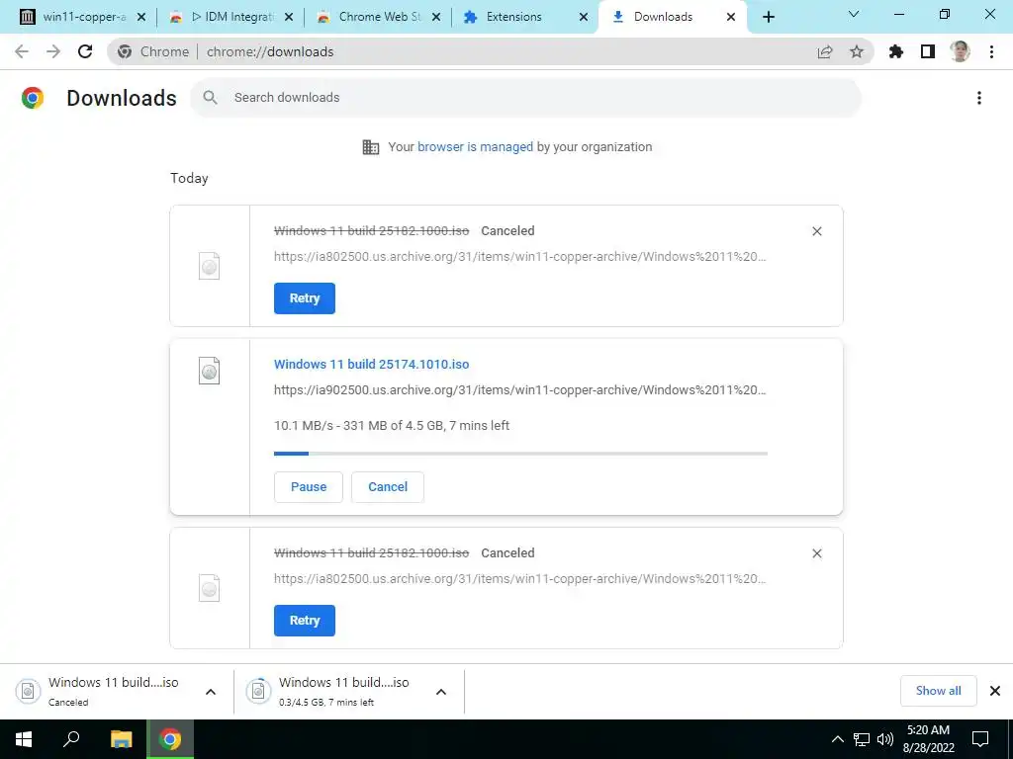
Task: Close the Extensions tab
Action: coord(584,17)
